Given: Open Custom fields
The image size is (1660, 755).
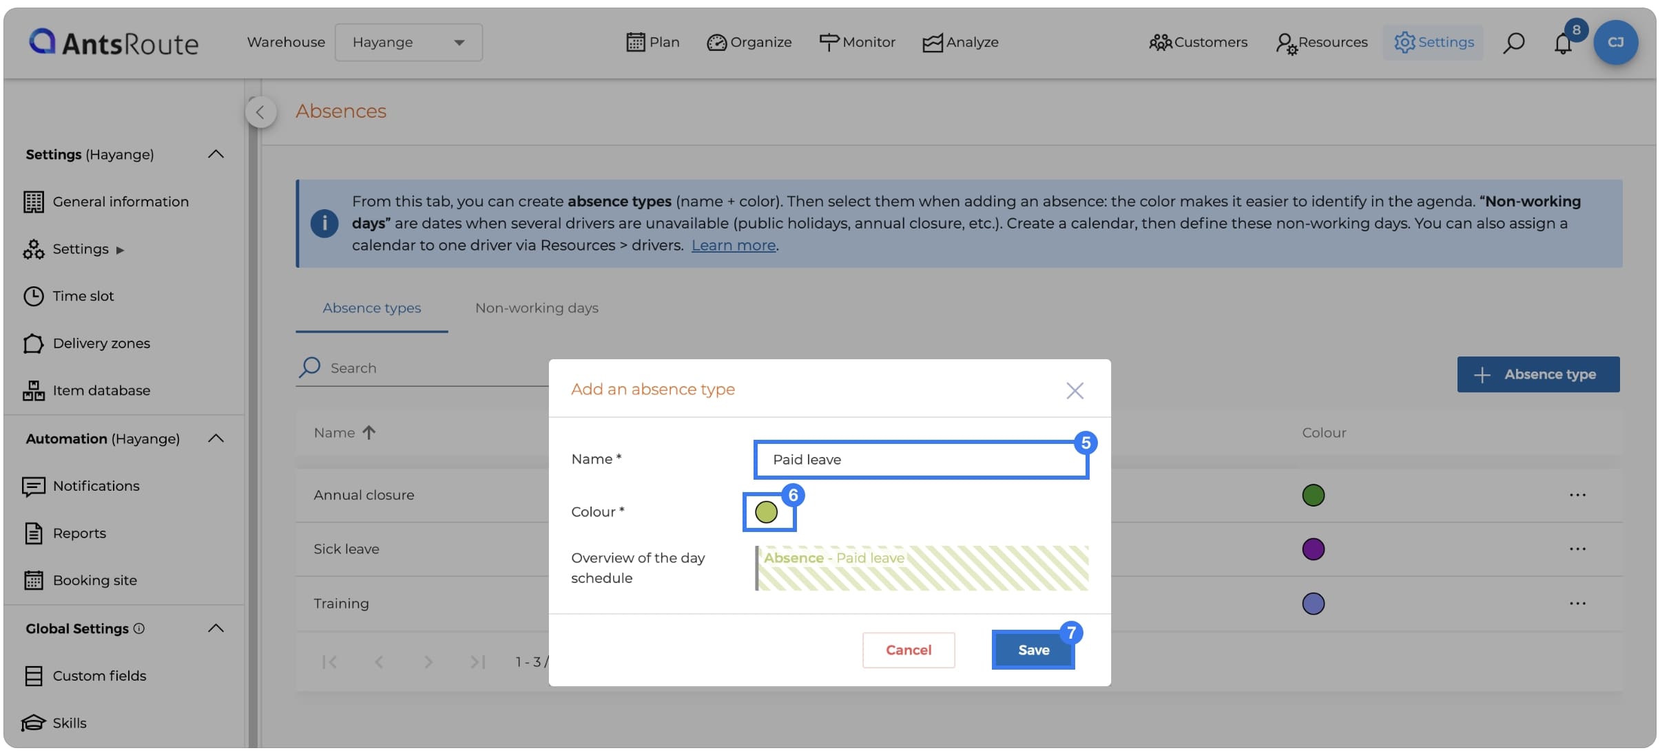Looking at the screenshot, I should (x=85, y=676).
